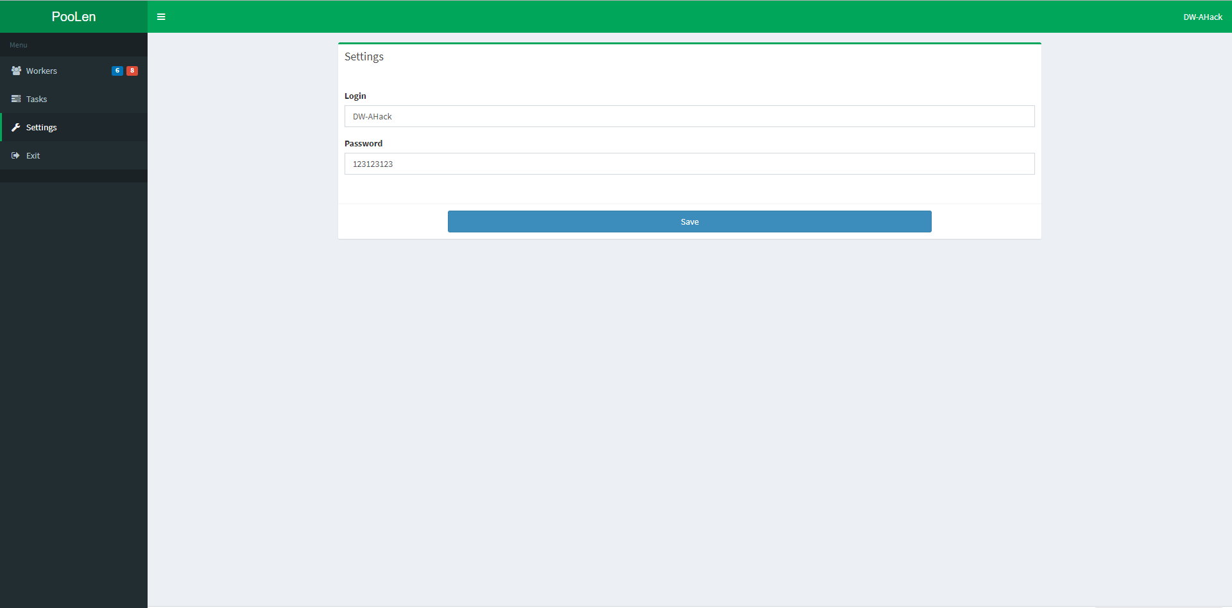The image size is (1232, 608).
Task: Select the Settings menu label in the sidebar
Action: click(x=42, y=128)
